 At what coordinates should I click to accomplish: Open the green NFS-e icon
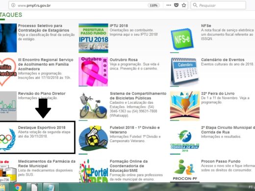182,39
